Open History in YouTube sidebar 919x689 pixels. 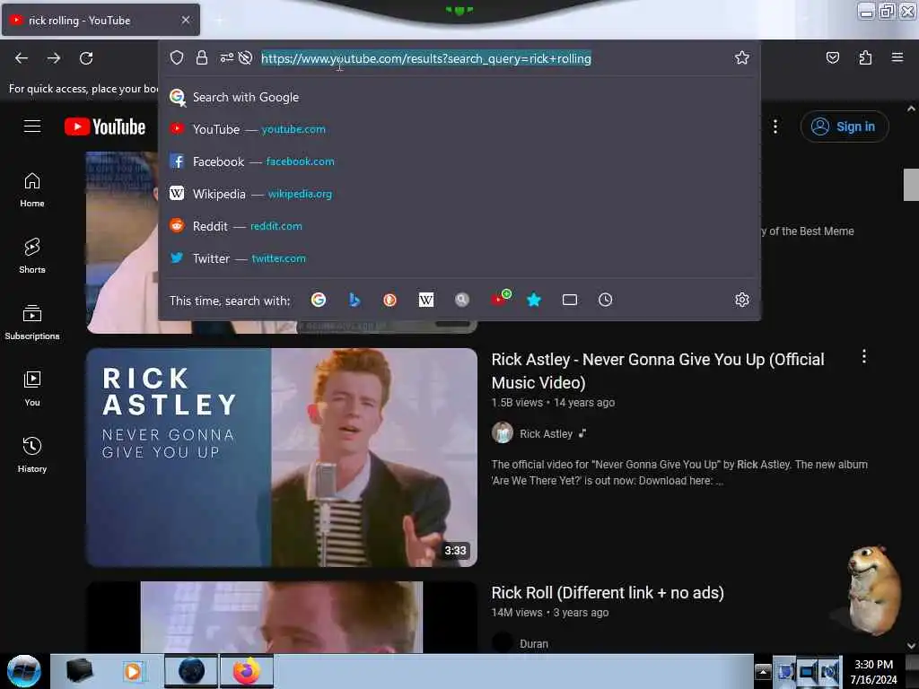(x=32, y=455)
